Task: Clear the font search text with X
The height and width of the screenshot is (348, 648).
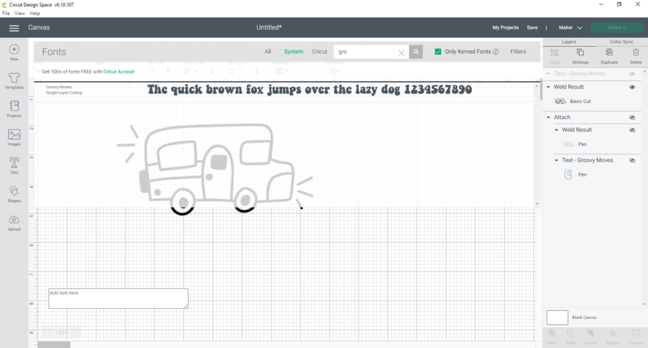Action: (x=401, y=53)
